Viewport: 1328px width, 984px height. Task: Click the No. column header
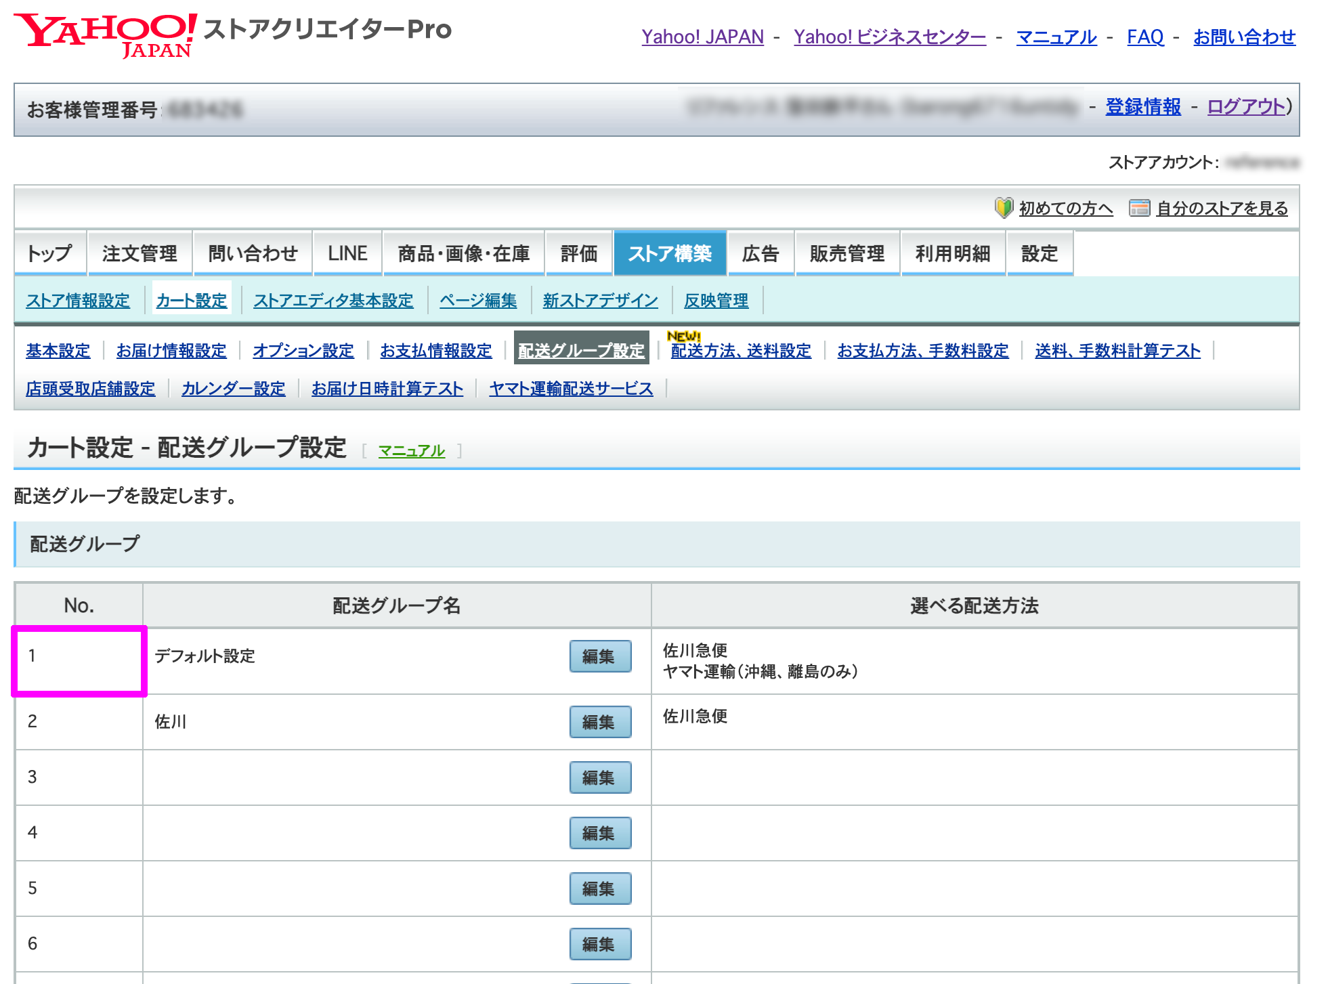click(x=79, y=605)
